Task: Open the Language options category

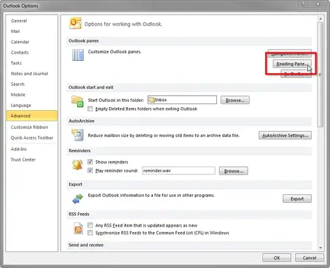Action: point(32,105)
